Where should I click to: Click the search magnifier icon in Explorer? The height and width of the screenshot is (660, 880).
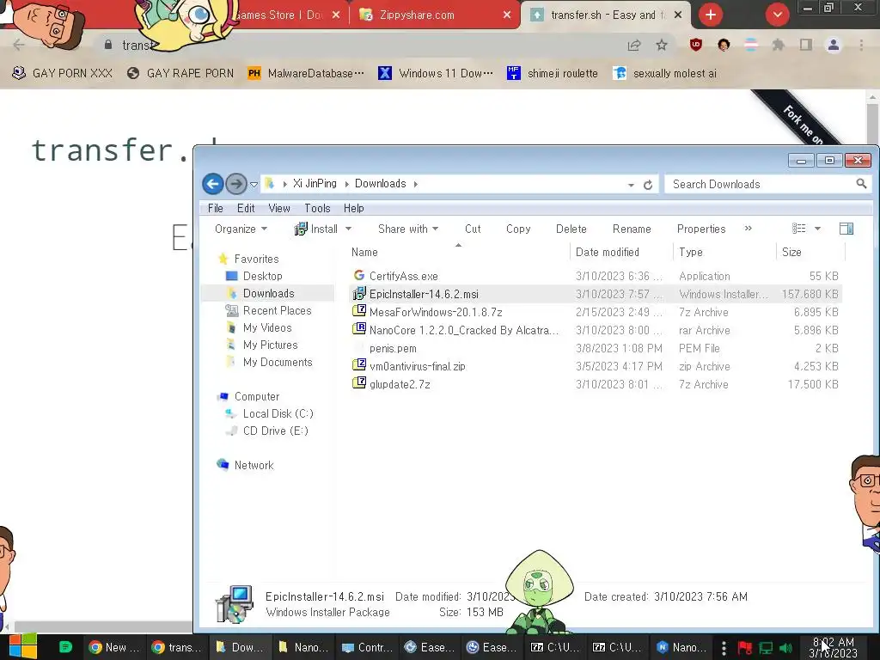tap(861, 184)
